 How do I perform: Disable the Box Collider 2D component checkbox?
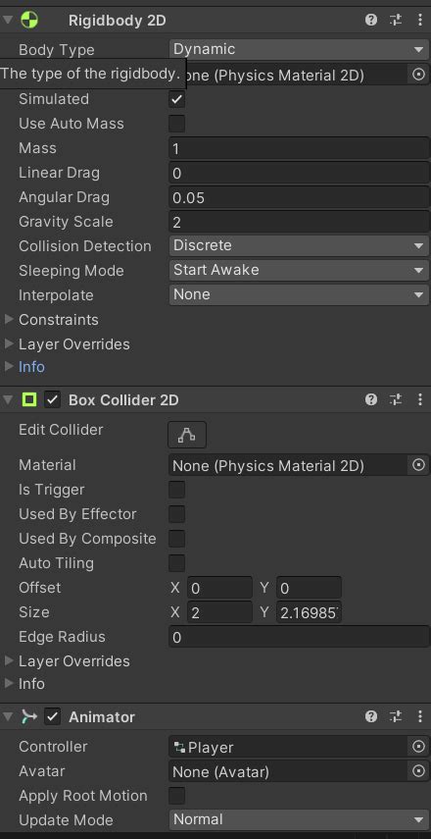(x=52, y=399)
